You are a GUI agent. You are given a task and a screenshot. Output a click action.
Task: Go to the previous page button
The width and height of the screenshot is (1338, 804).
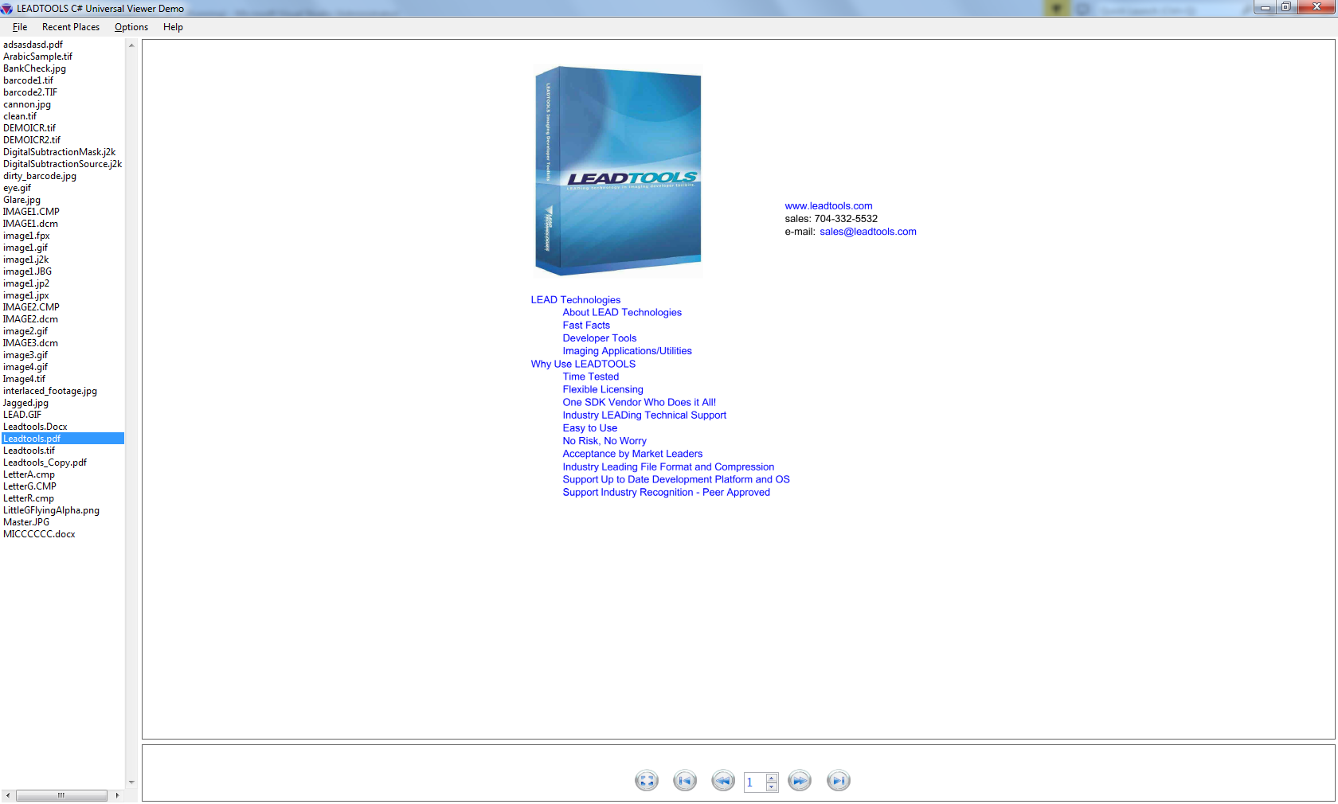[x=723, y=781]
